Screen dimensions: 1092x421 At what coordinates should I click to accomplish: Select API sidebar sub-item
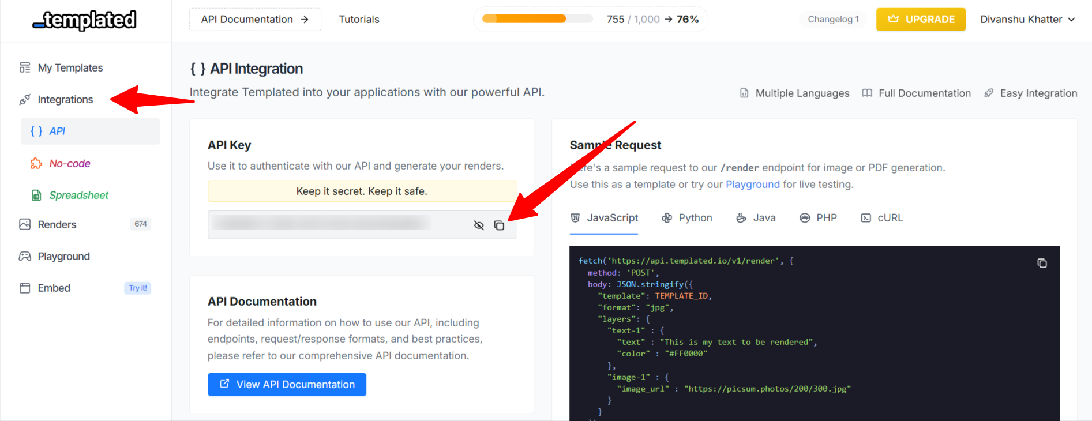pyautogui.click(x=90, y=131)
